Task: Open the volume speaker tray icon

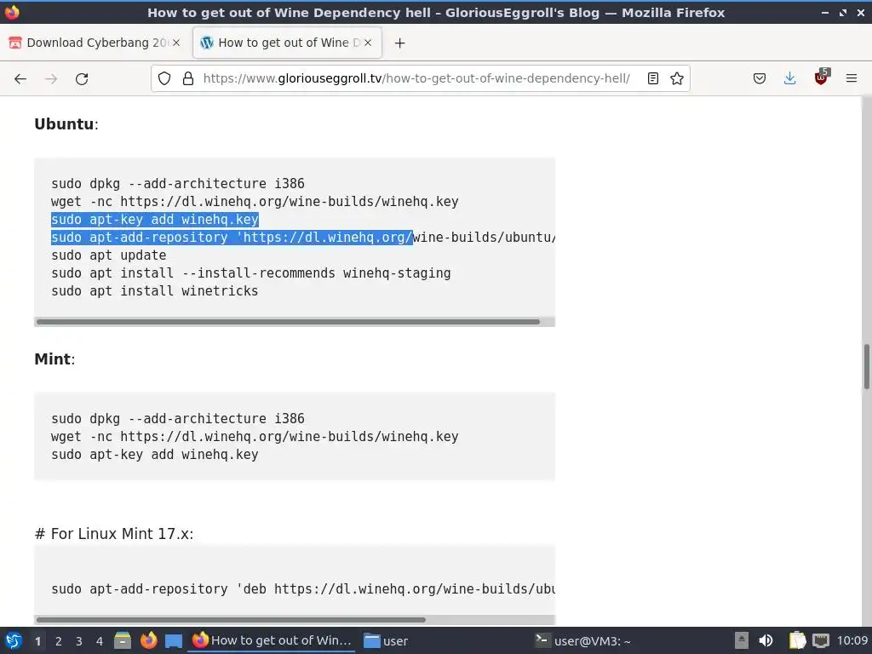Action: point(766,640)
